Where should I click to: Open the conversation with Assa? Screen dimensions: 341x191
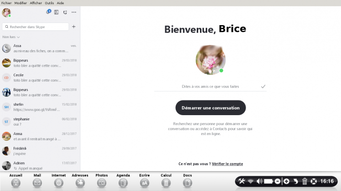click(x=40, y=48)
